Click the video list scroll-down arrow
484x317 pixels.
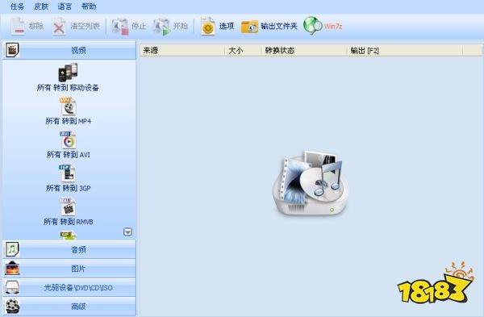(127, 231)
